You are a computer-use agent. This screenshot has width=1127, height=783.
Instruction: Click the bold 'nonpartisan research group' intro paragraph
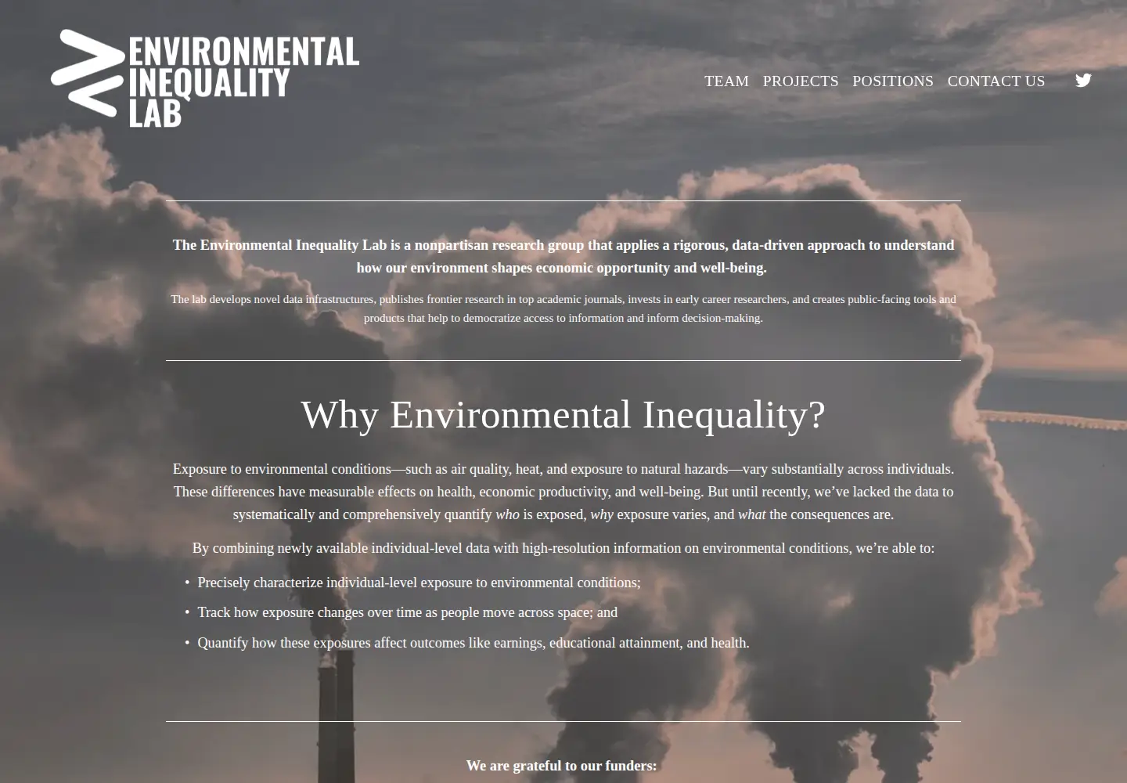[x=563, y=256]
